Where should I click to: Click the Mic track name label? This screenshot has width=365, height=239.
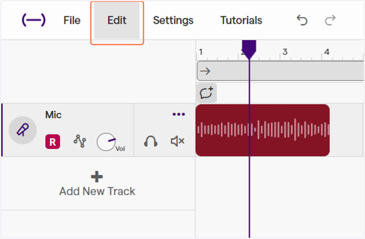click(x=53, y=115)
